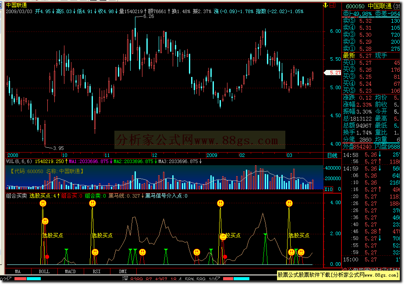Switch to the DMI indicator tab
405x285 pixels.
123,271
